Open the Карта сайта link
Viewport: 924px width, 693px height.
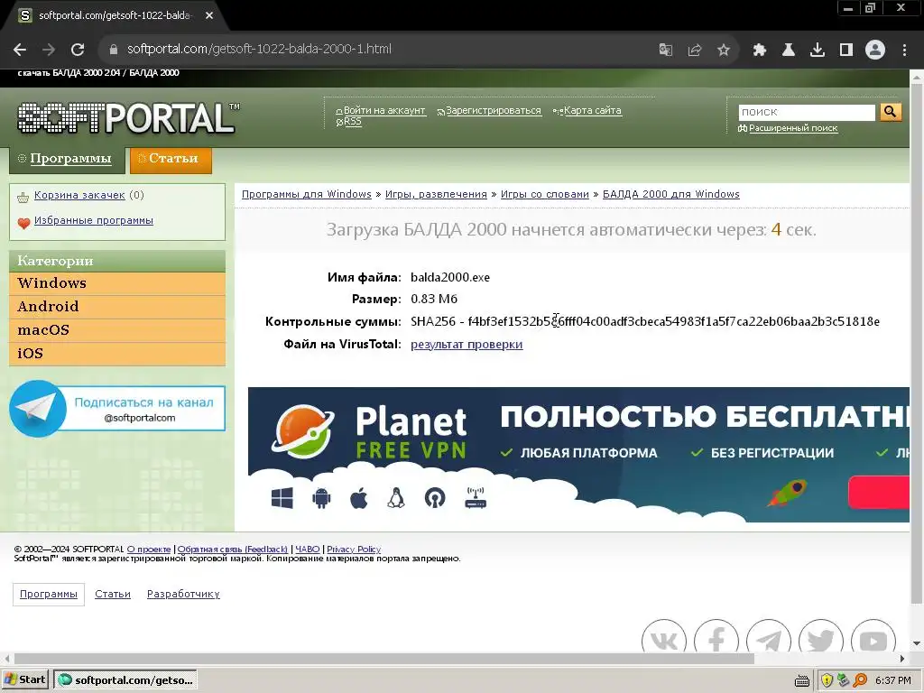coord(592,110)
